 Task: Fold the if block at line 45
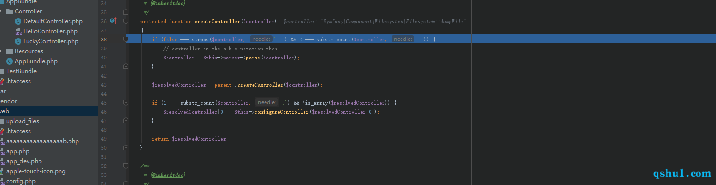click(126, 102)
